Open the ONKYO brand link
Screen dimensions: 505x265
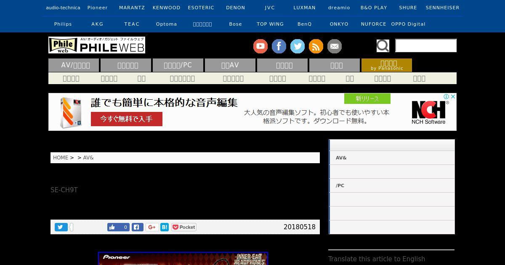[339, 24]
